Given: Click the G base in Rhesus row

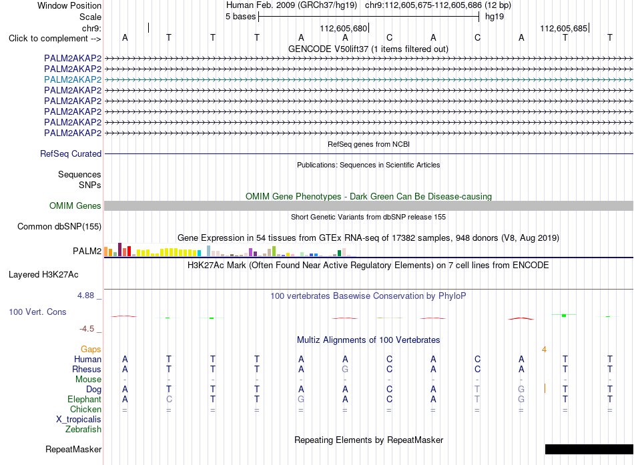Looking at the screenshot, I should tap(345, 369).
